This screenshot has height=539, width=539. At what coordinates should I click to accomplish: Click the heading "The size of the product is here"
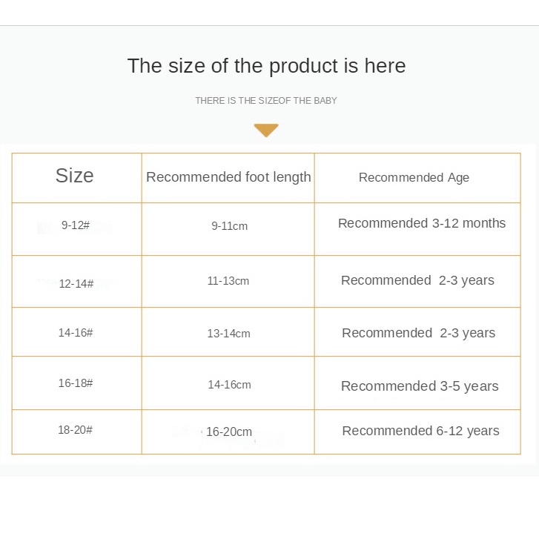tap(266, 66)
